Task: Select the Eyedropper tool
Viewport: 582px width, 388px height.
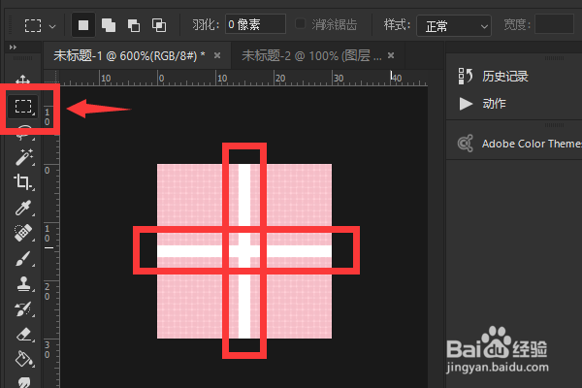Action: pos(23,208)
